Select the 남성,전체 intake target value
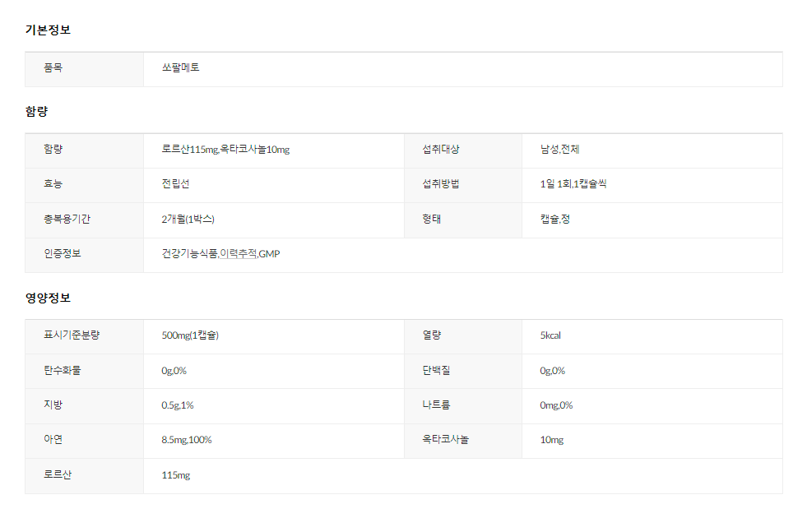807x518 pixels. 559,150
